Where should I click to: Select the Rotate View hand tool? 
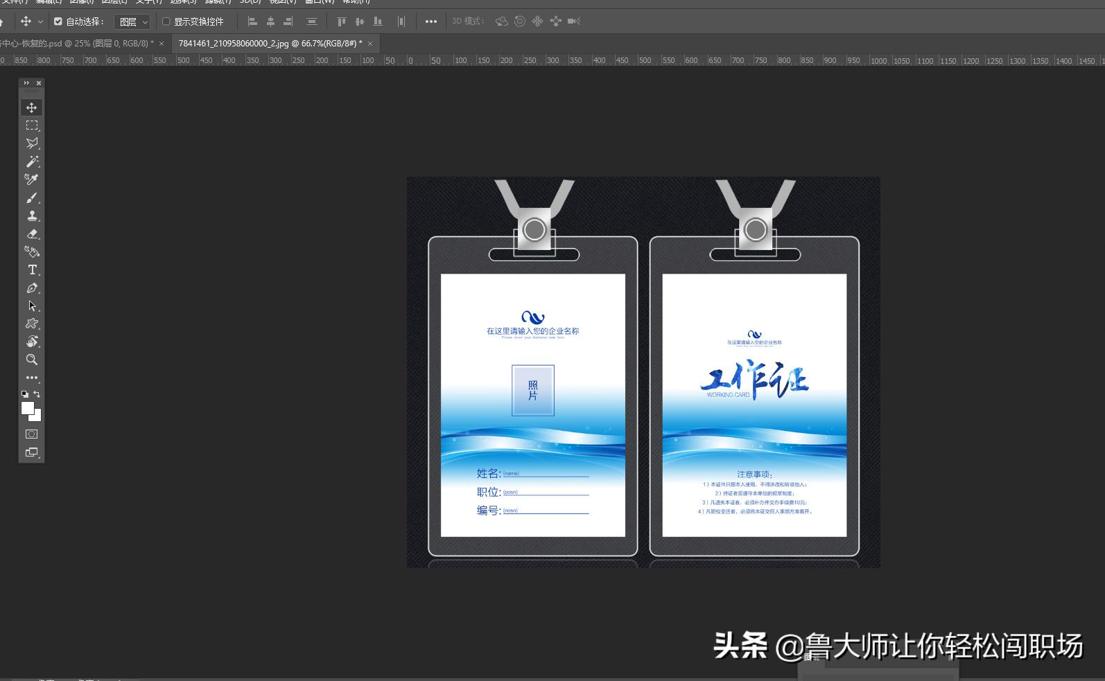tap(31, 342)
